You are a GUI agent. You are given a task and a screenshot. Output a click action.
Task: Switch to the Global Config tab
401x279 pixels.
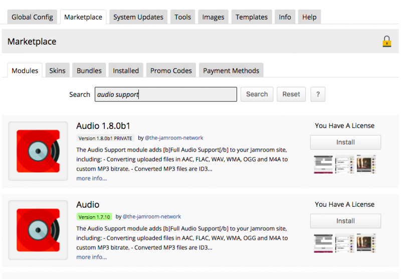pos(32,17)
